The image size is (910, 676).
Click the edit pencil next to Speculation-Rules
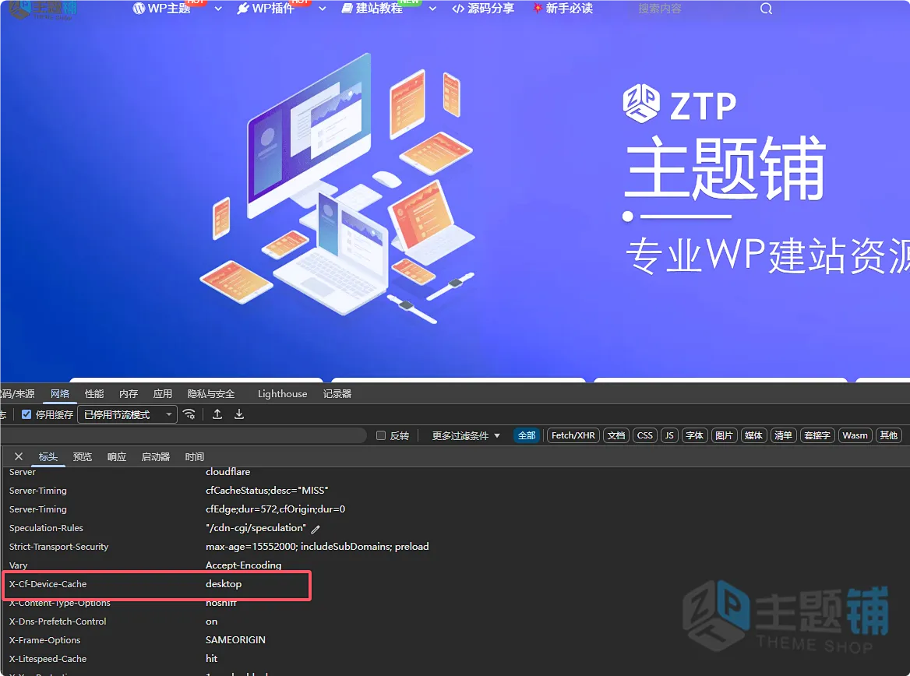pyautogui.click(x=316, y=529)
